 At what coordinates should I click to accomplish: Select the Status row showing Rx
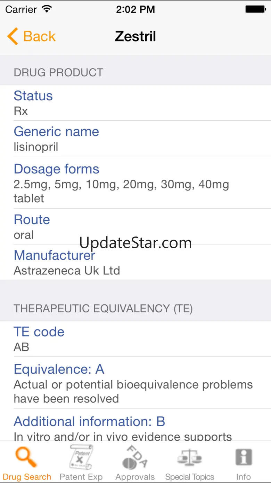(x=135, y=103)
